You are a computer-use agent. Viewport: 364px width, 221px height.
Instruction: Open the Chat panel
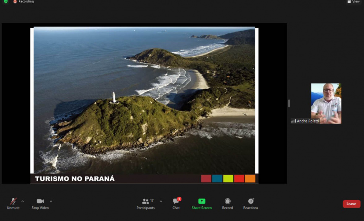176,203
